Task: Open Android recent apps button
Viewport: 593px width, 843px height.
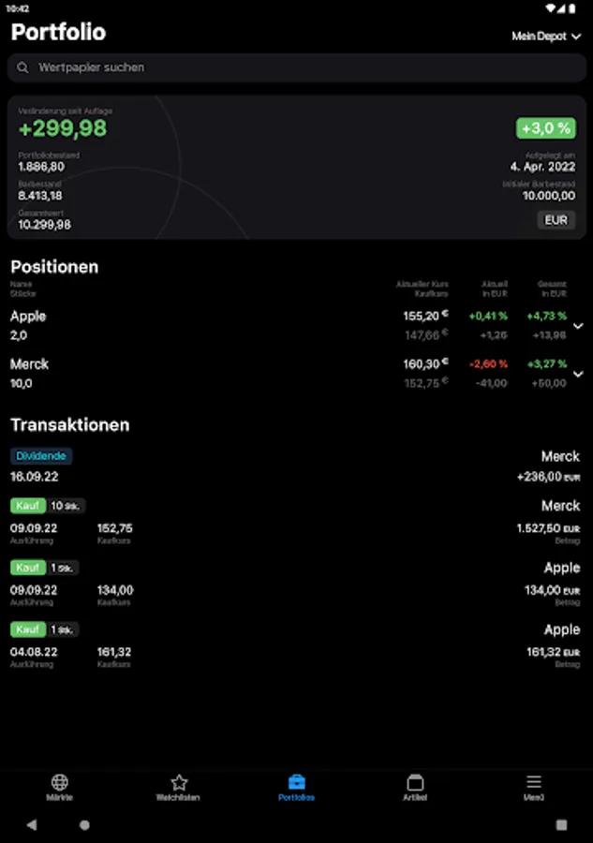Action: point(559,823)
